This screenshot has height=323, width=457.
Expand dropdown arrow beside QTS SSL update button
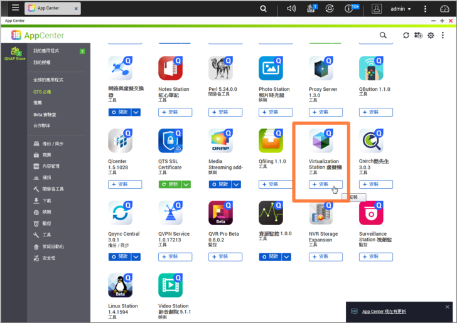pos(186,184)
